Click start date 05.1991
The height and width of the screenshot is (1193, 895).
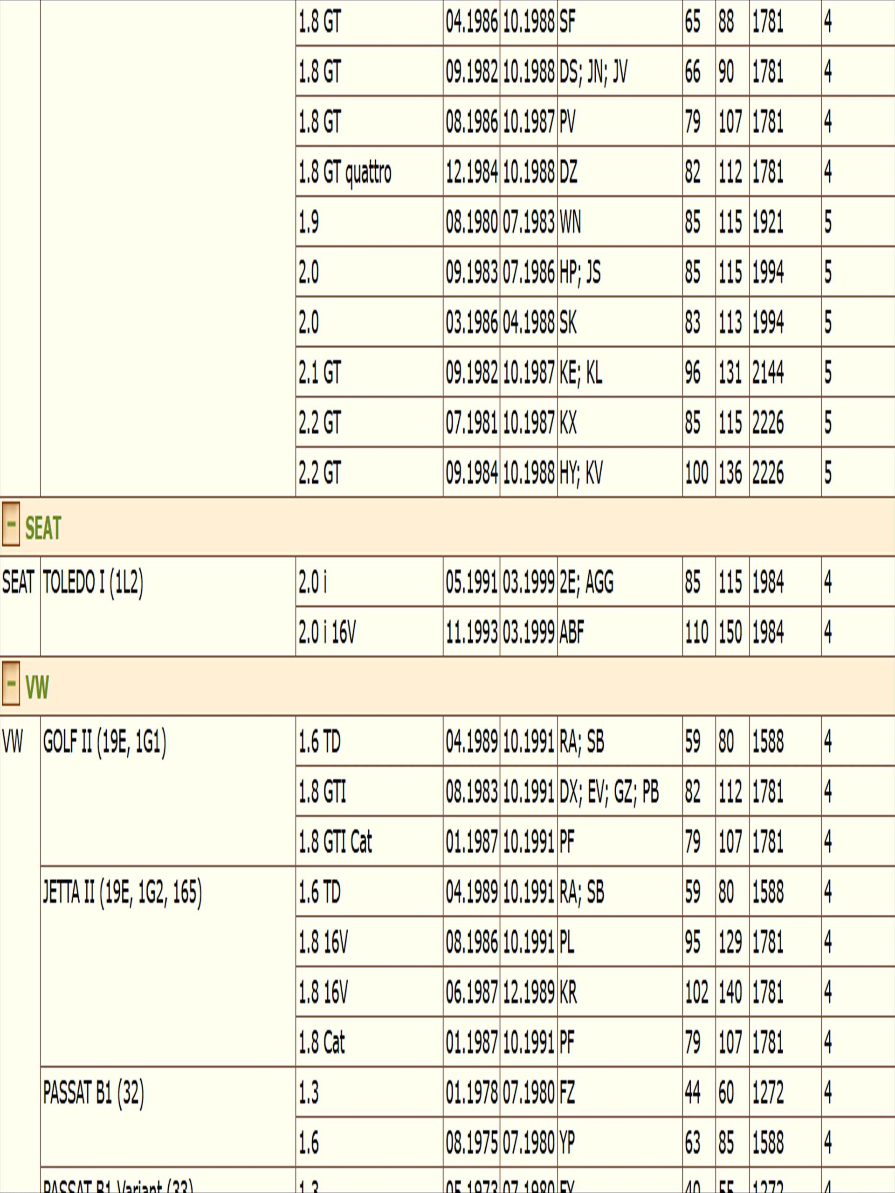472,582
